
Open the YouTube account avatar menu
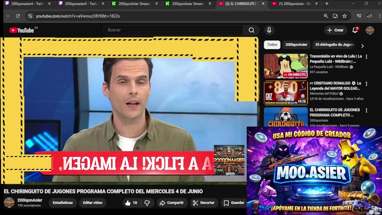[370, 30]
